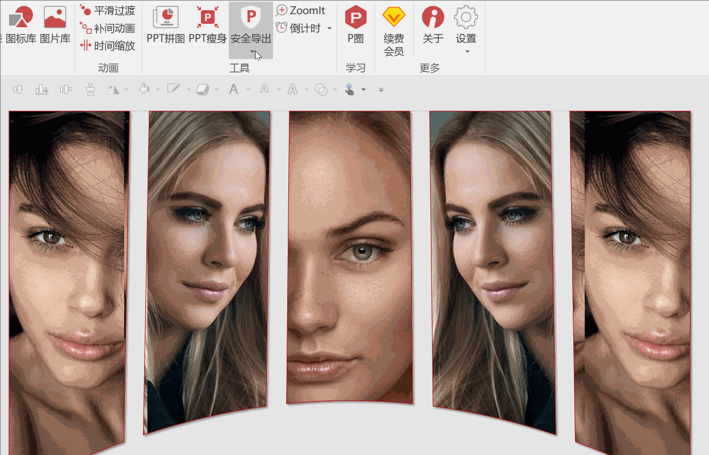Expand the shape fill dropdown arrow
The height and width of the screenshot is (455, 709).
click(157, 90)
